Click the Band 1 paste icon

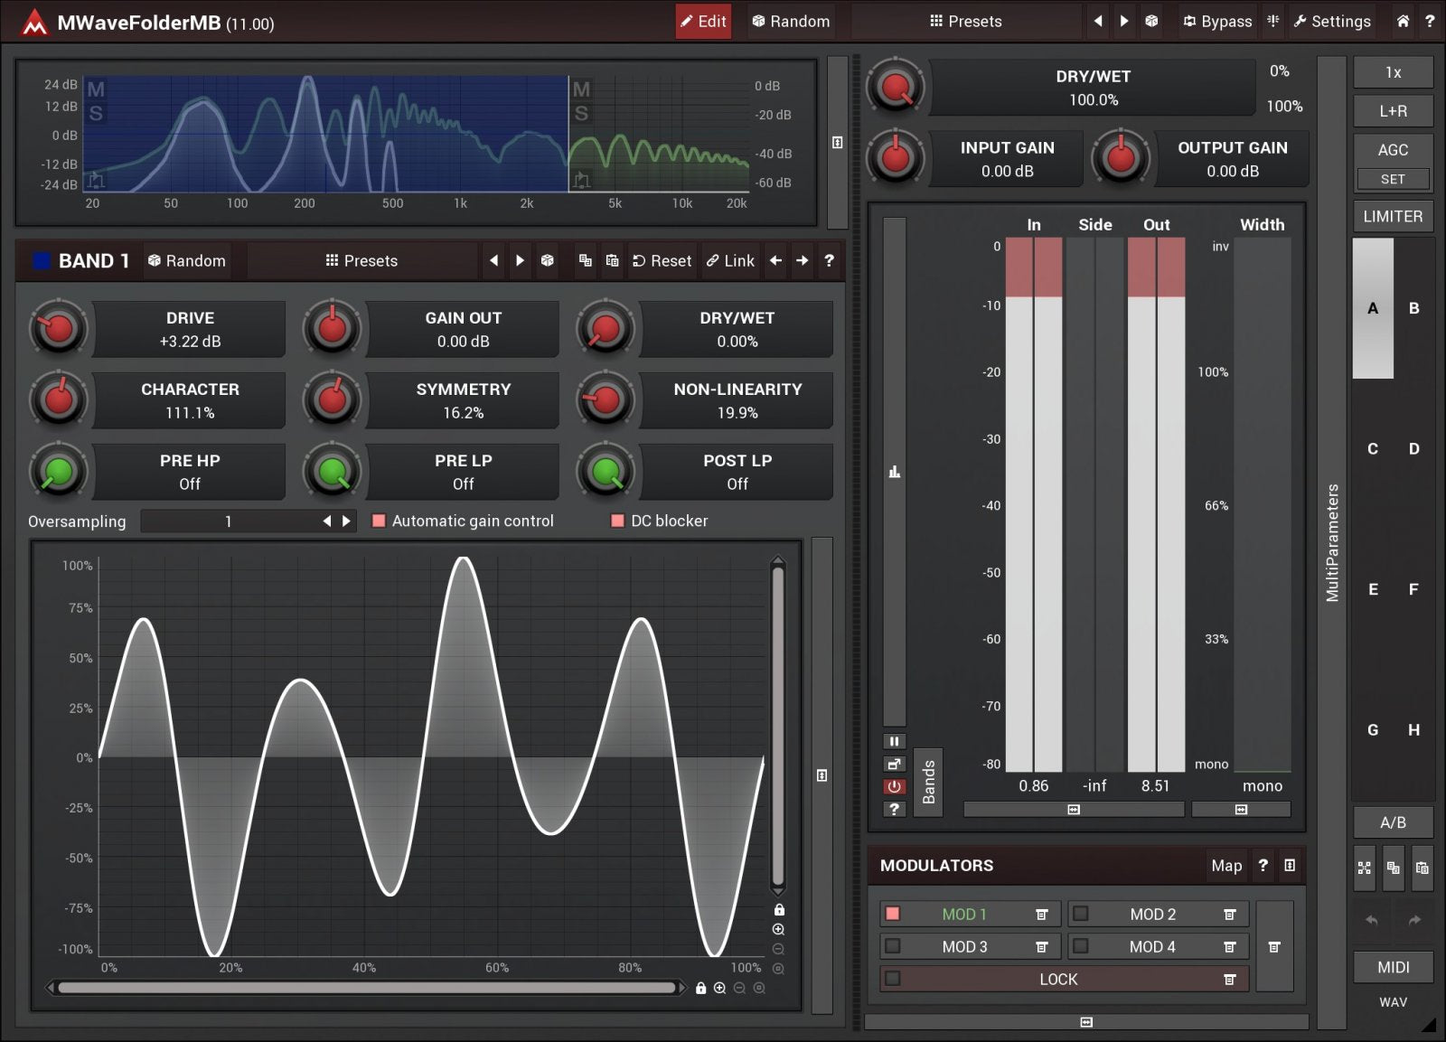click(612, 260)
